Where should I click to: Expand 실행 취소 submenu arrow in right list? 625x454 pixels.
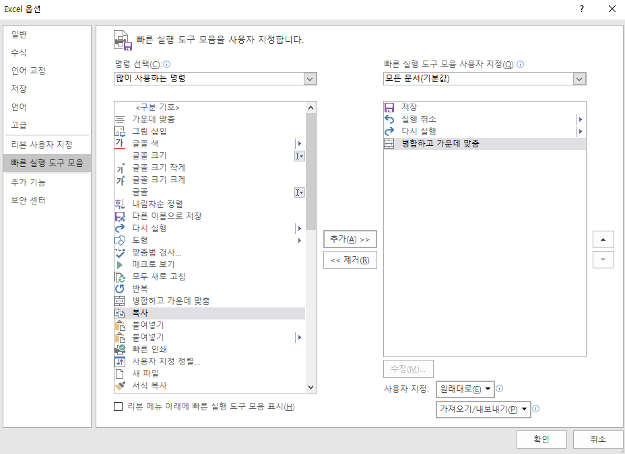pyautogui.click(x=581, y=119)
